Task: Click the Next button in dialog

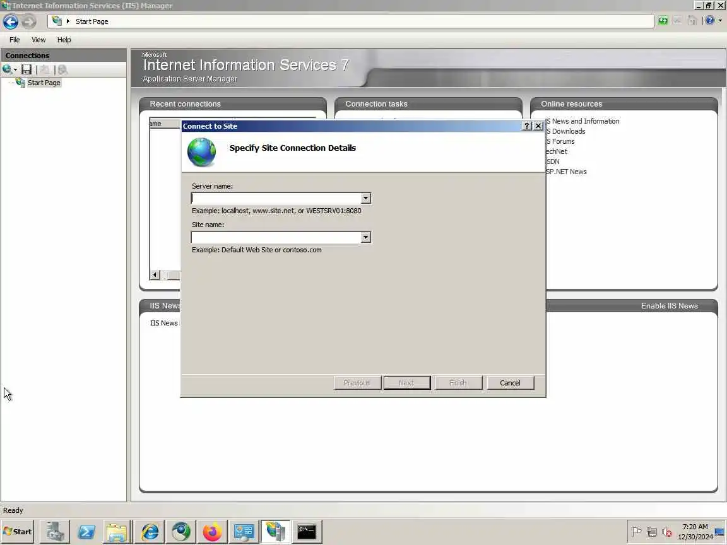Action: (406, 383)
